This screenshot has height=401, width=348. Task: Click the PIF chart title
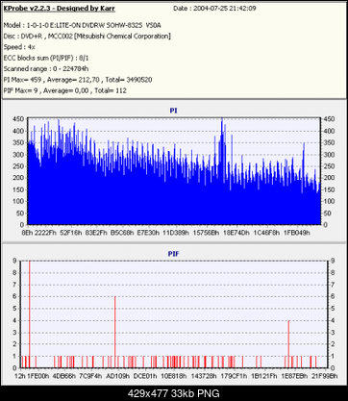tap(174, 254)
